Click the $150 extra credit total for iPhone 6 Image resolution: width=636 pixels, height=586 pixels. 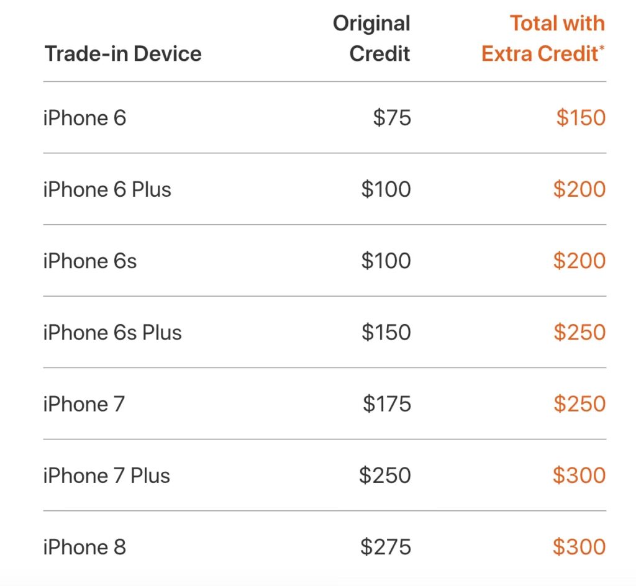click(x=581, y=117)
